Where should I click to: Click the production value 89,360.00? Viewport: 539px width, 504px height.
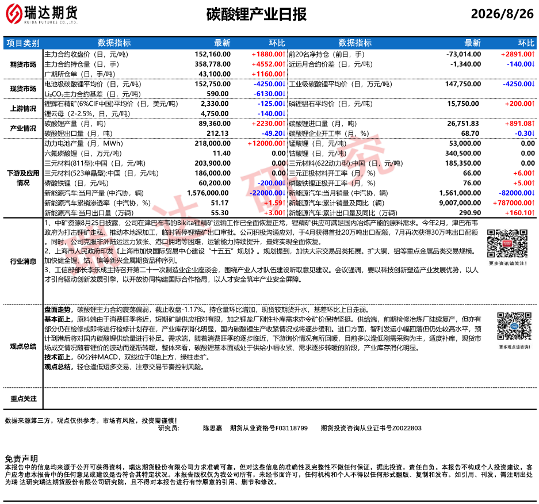[x=215, y=124]
